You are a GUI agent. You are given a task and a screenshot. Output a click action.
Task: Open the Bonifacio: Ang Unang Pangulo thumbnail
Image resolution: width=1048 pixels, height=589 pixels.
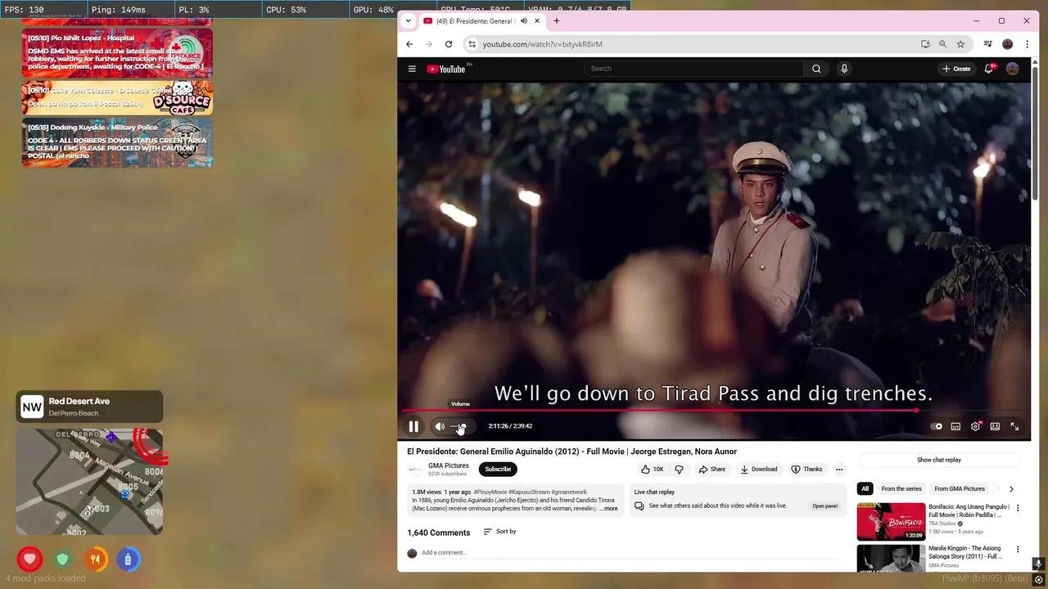pyautogui.click(x=891, y=522)
